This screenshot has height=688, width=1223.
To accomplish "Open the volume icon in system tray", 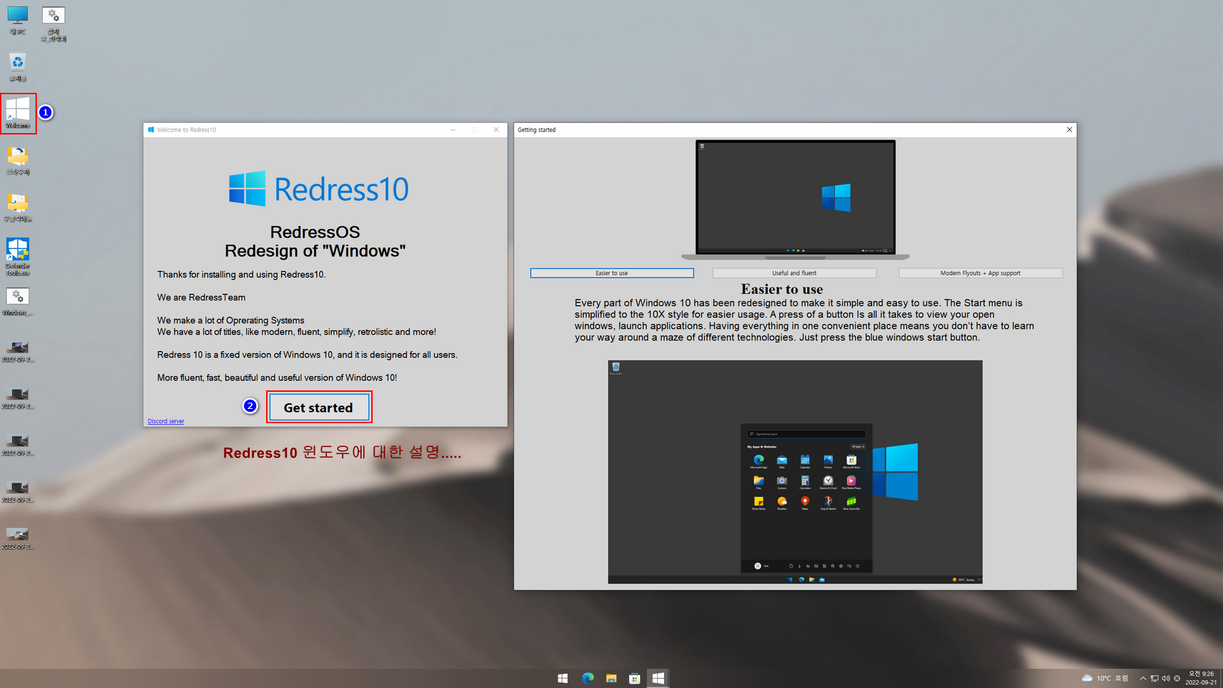I will tap(1166, 678).
